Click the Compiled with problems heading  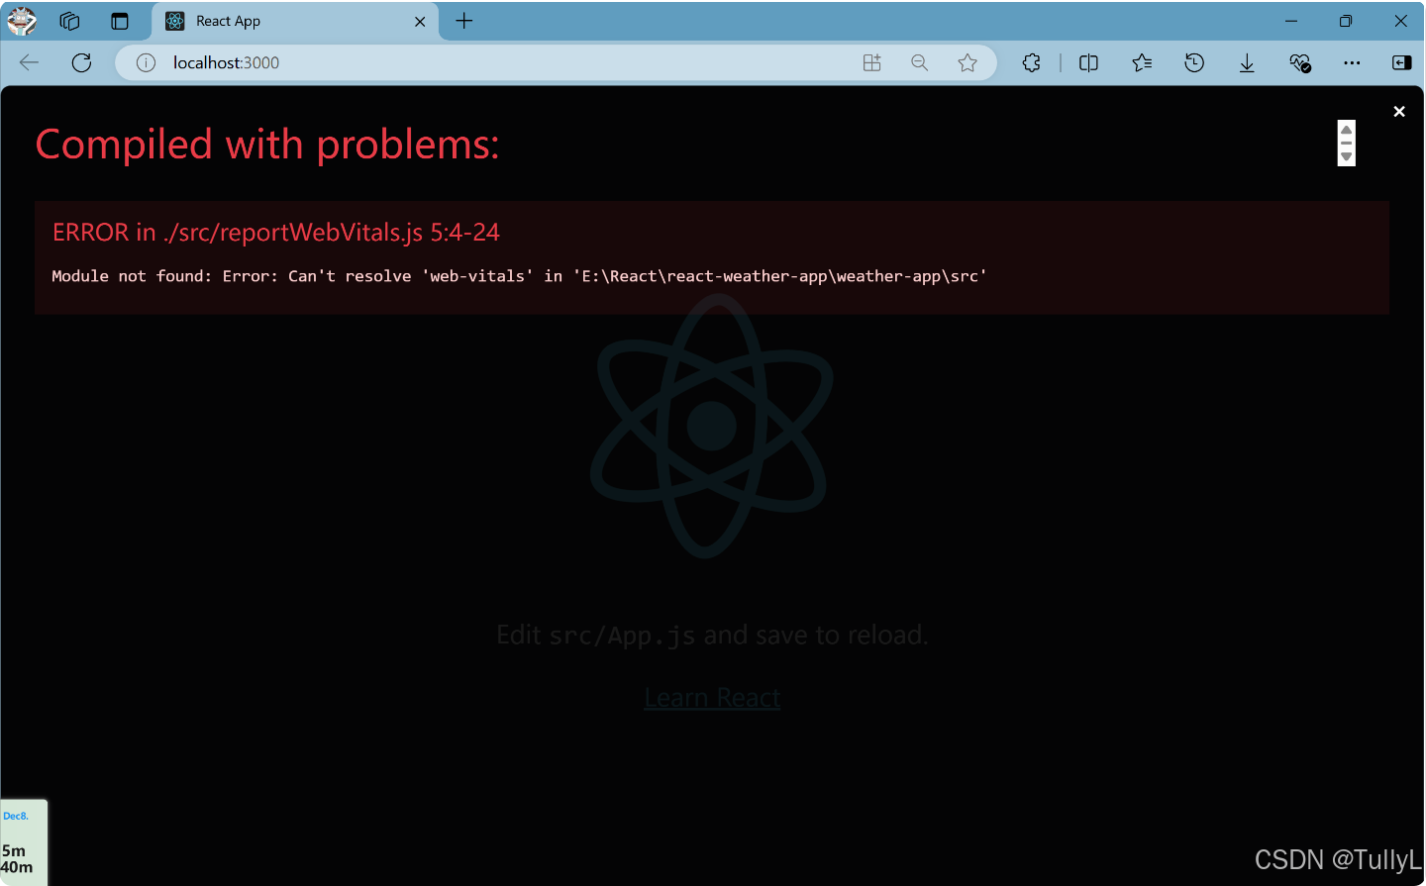267,145
